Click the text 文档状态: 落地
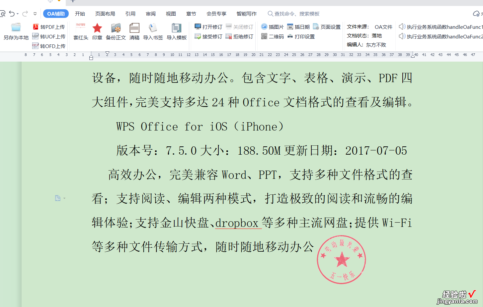The image size is (483, 307). pyautogui.click(x=364, y=35)
